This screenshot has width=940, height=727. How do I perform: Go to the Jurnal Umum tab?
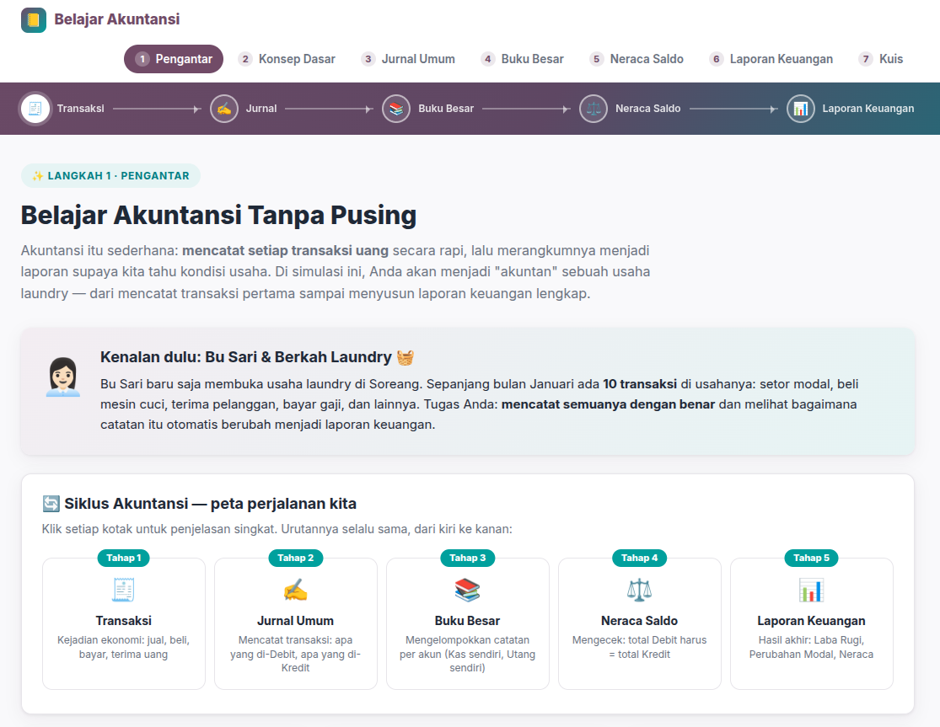point(408,59)
